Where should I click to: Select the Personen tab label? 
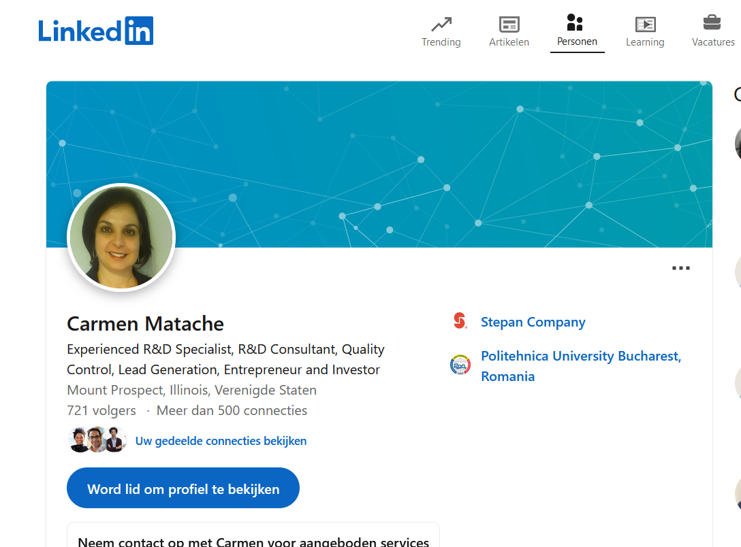[x=577, y=42]
